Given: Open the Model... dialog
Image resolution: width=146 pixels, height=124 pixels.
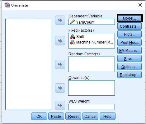Looking at the screenshot, I should [x=130, y=18].
